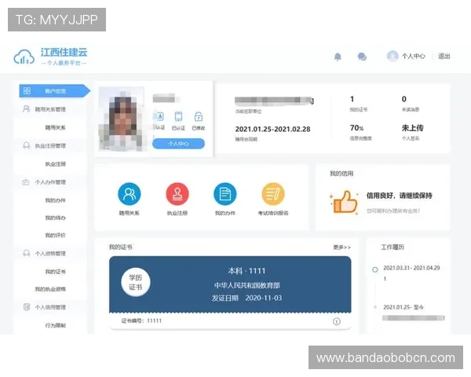Click the user avatar in header

(392, 56)
